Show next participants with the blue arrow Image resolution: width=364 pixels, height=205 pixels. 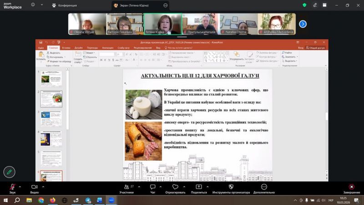pyautogui.click(x=303, y=24)
